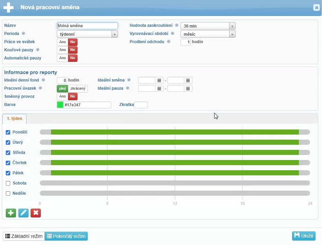Expand the Perioda dropdown
The image size is (322, 245).
[115, 34]
